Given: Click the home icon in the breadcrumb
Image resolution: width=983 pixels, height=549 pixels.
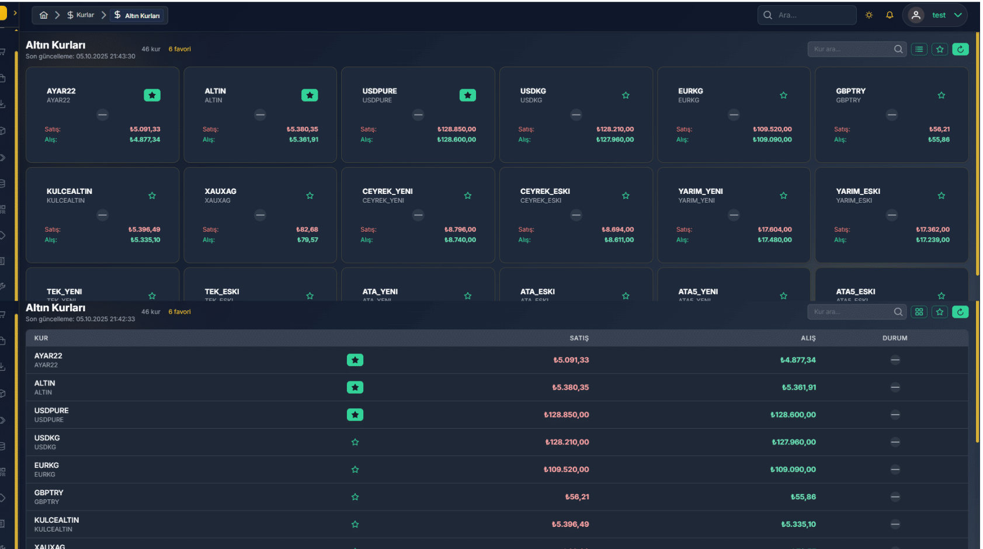Looking at the screenshot, I should pyautogui.click(x=43, y=15).
